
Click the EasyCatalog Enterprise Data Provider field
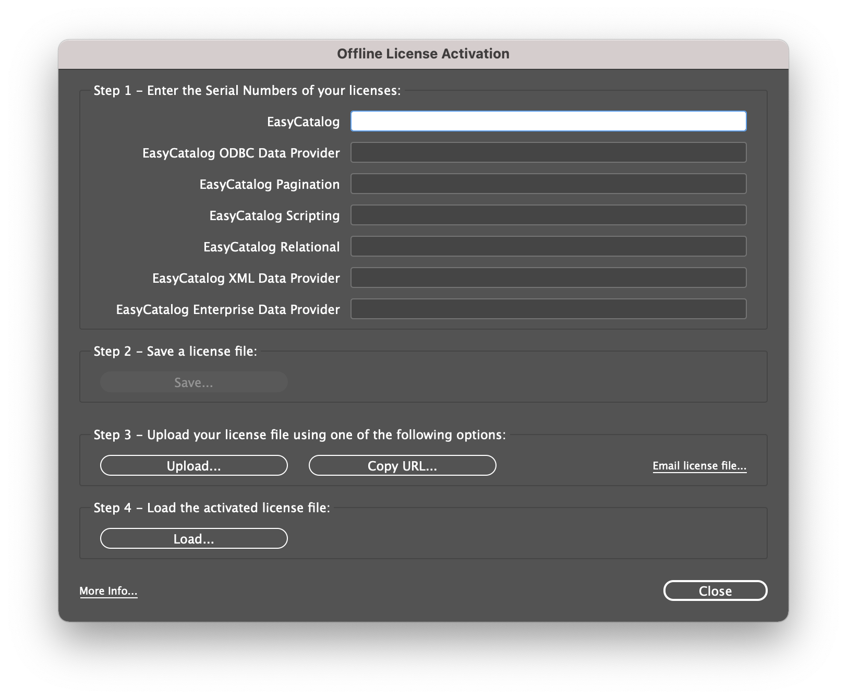click(x=548, y=309)
